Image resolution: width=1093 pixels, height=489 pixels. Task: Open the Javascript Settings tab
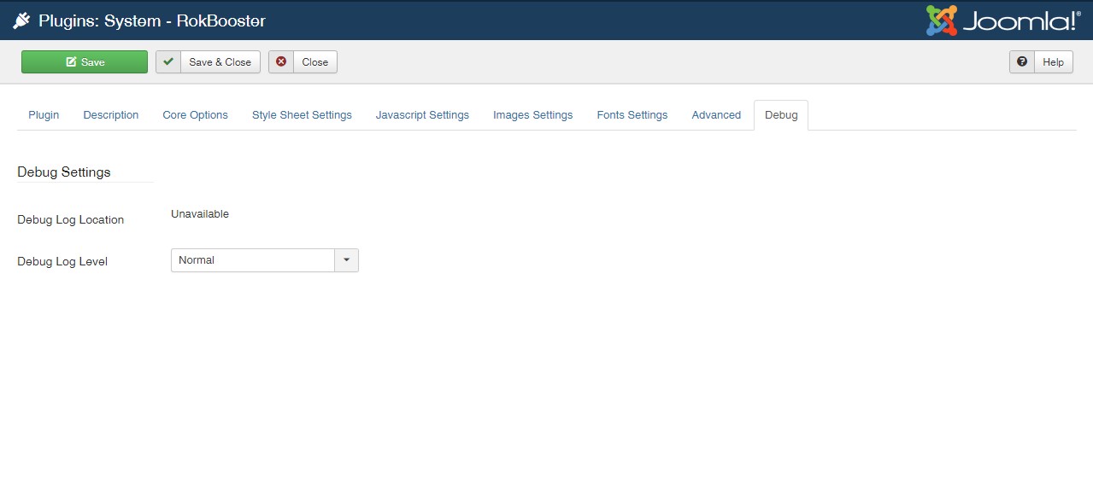click(x=422, y=115)
